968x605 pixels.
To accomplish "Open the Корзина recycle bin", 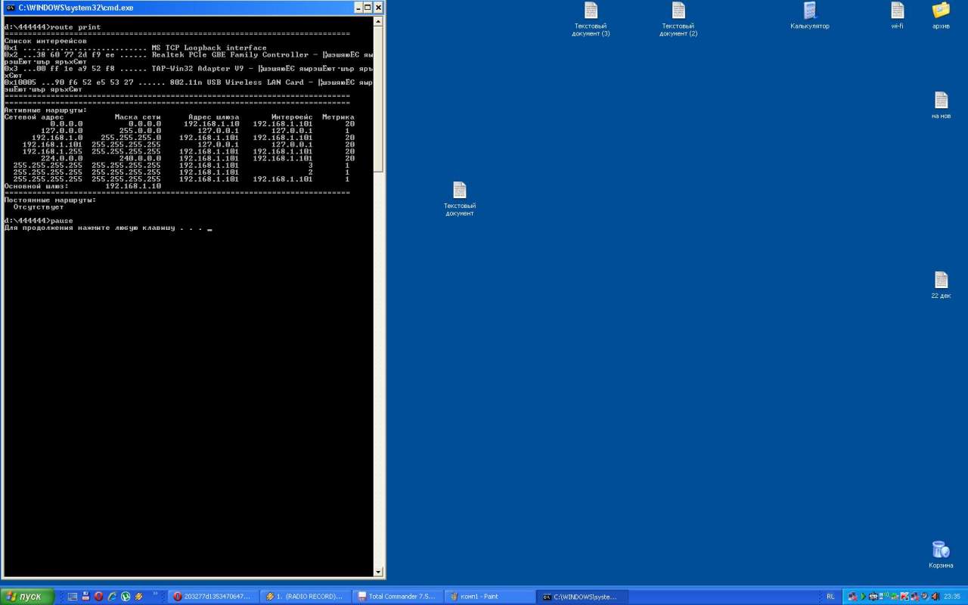I will coord(941,554).
